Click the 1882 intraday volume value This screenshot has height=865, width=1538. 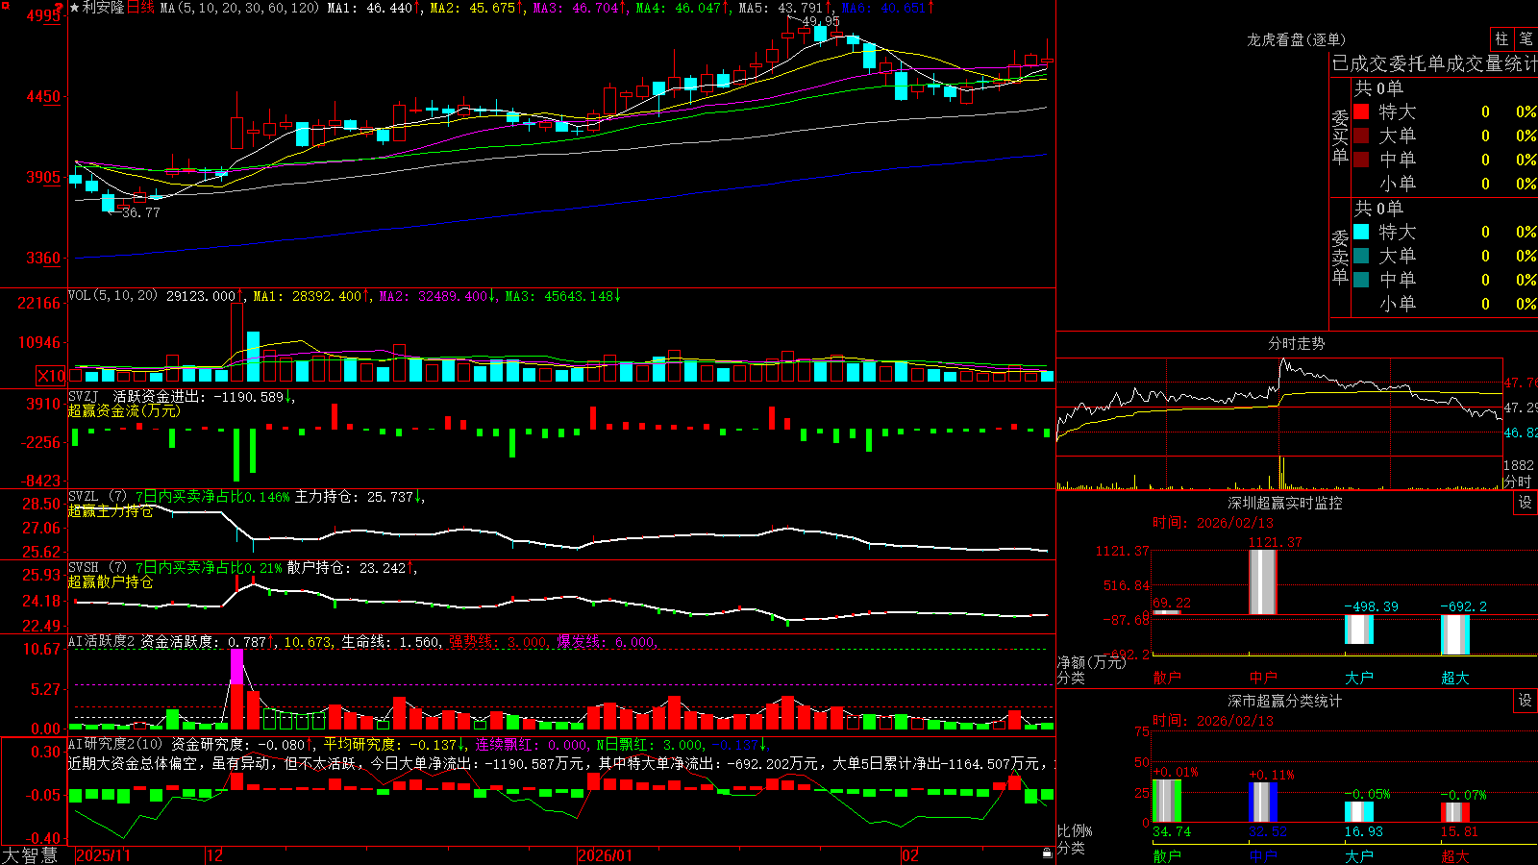pyautogui.click(x=1519, y=465)
